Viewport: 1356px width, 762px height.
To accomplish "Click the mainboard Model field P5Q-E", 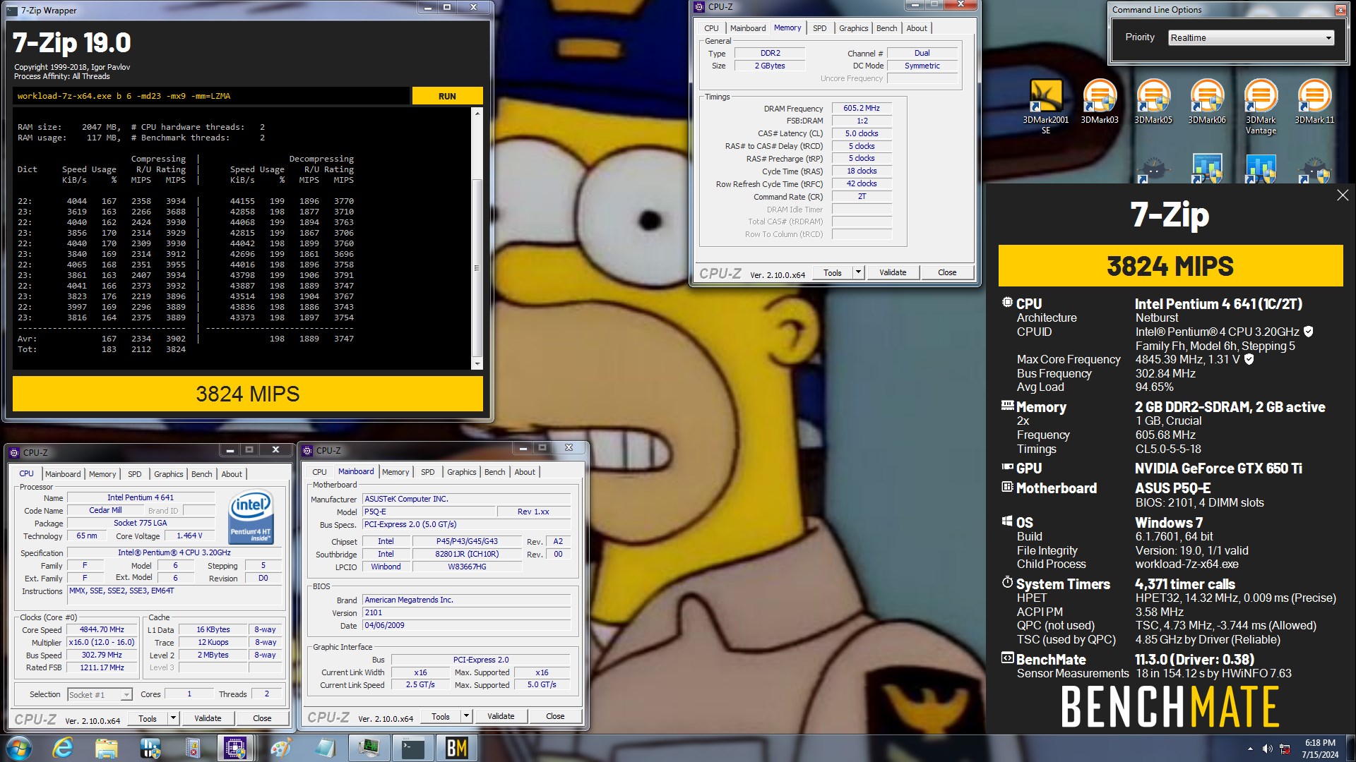I will pyautogui.click(x=429, y=512).
